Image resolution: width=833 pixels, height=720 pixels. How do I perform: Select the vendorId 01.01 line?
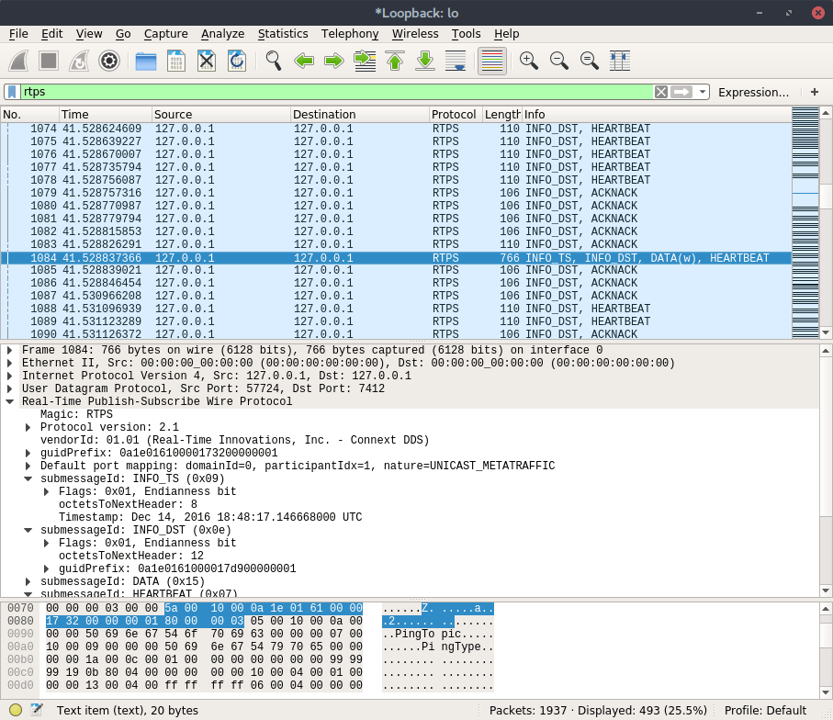point(234,440)
